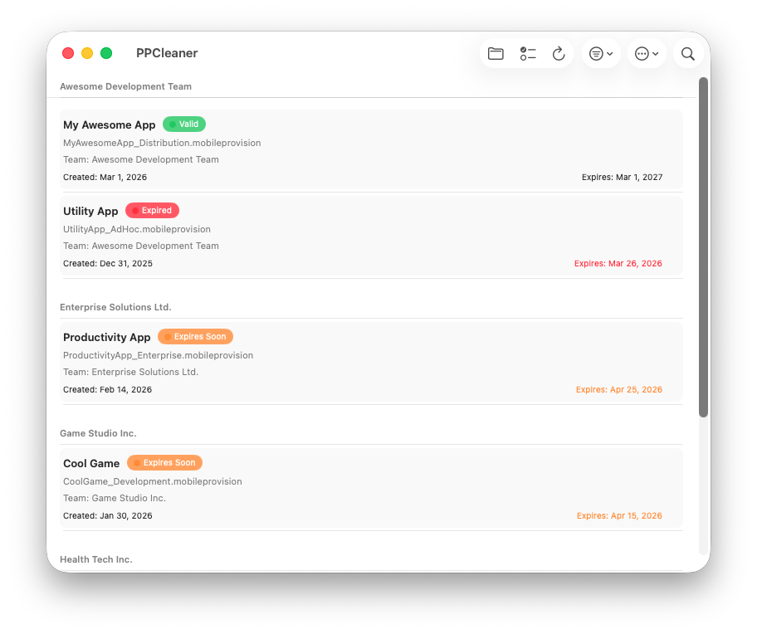Expand the more options ellipsis menu
This screenshot has height=634, width=757.
(x=647, y=54)
